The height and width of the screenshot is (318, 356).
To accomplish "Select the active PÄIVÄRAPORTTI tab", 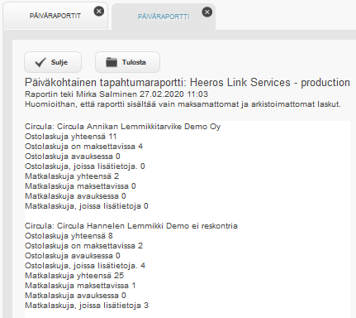I will pyautogui.click(x=164, y=17).
